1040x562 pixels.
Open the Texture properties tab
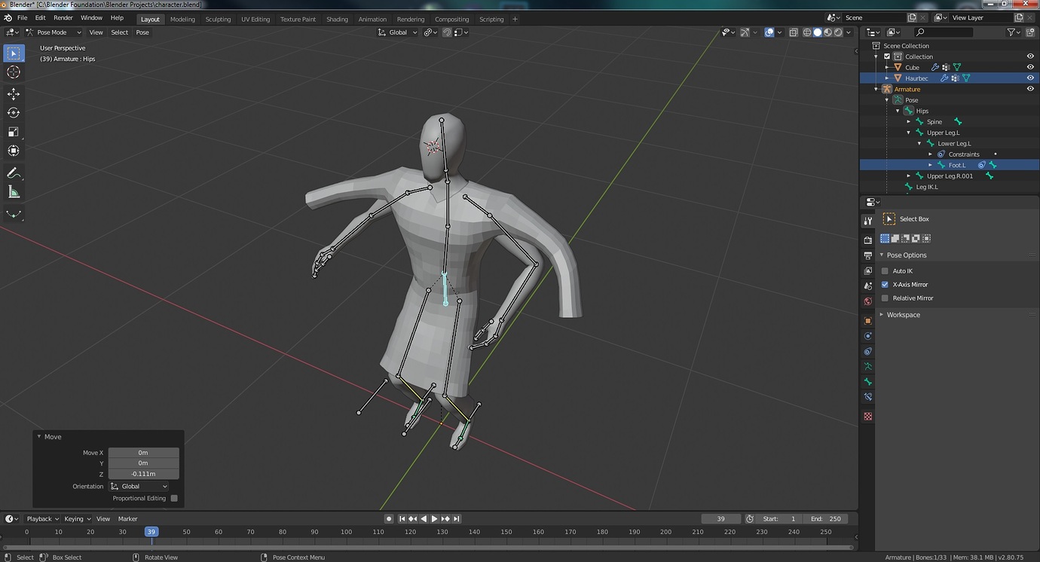click(868, 416)
